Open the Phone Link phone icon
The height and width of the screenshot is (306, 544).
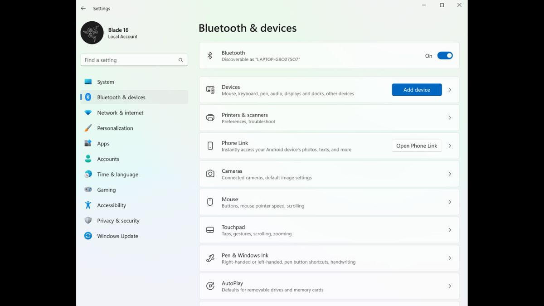click(x=210, y=146)
